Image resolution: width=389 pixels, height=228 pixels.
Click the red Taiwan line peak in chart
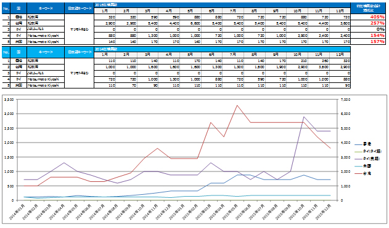coord(237,105)
